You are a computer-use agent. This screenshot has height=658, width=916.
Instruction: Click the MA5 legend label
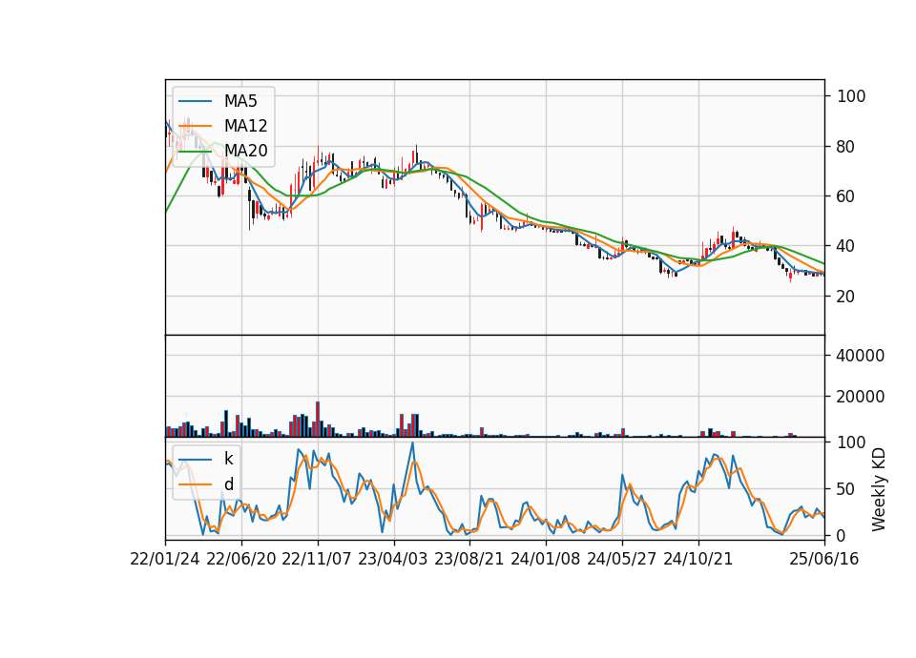tap(240, 101)
